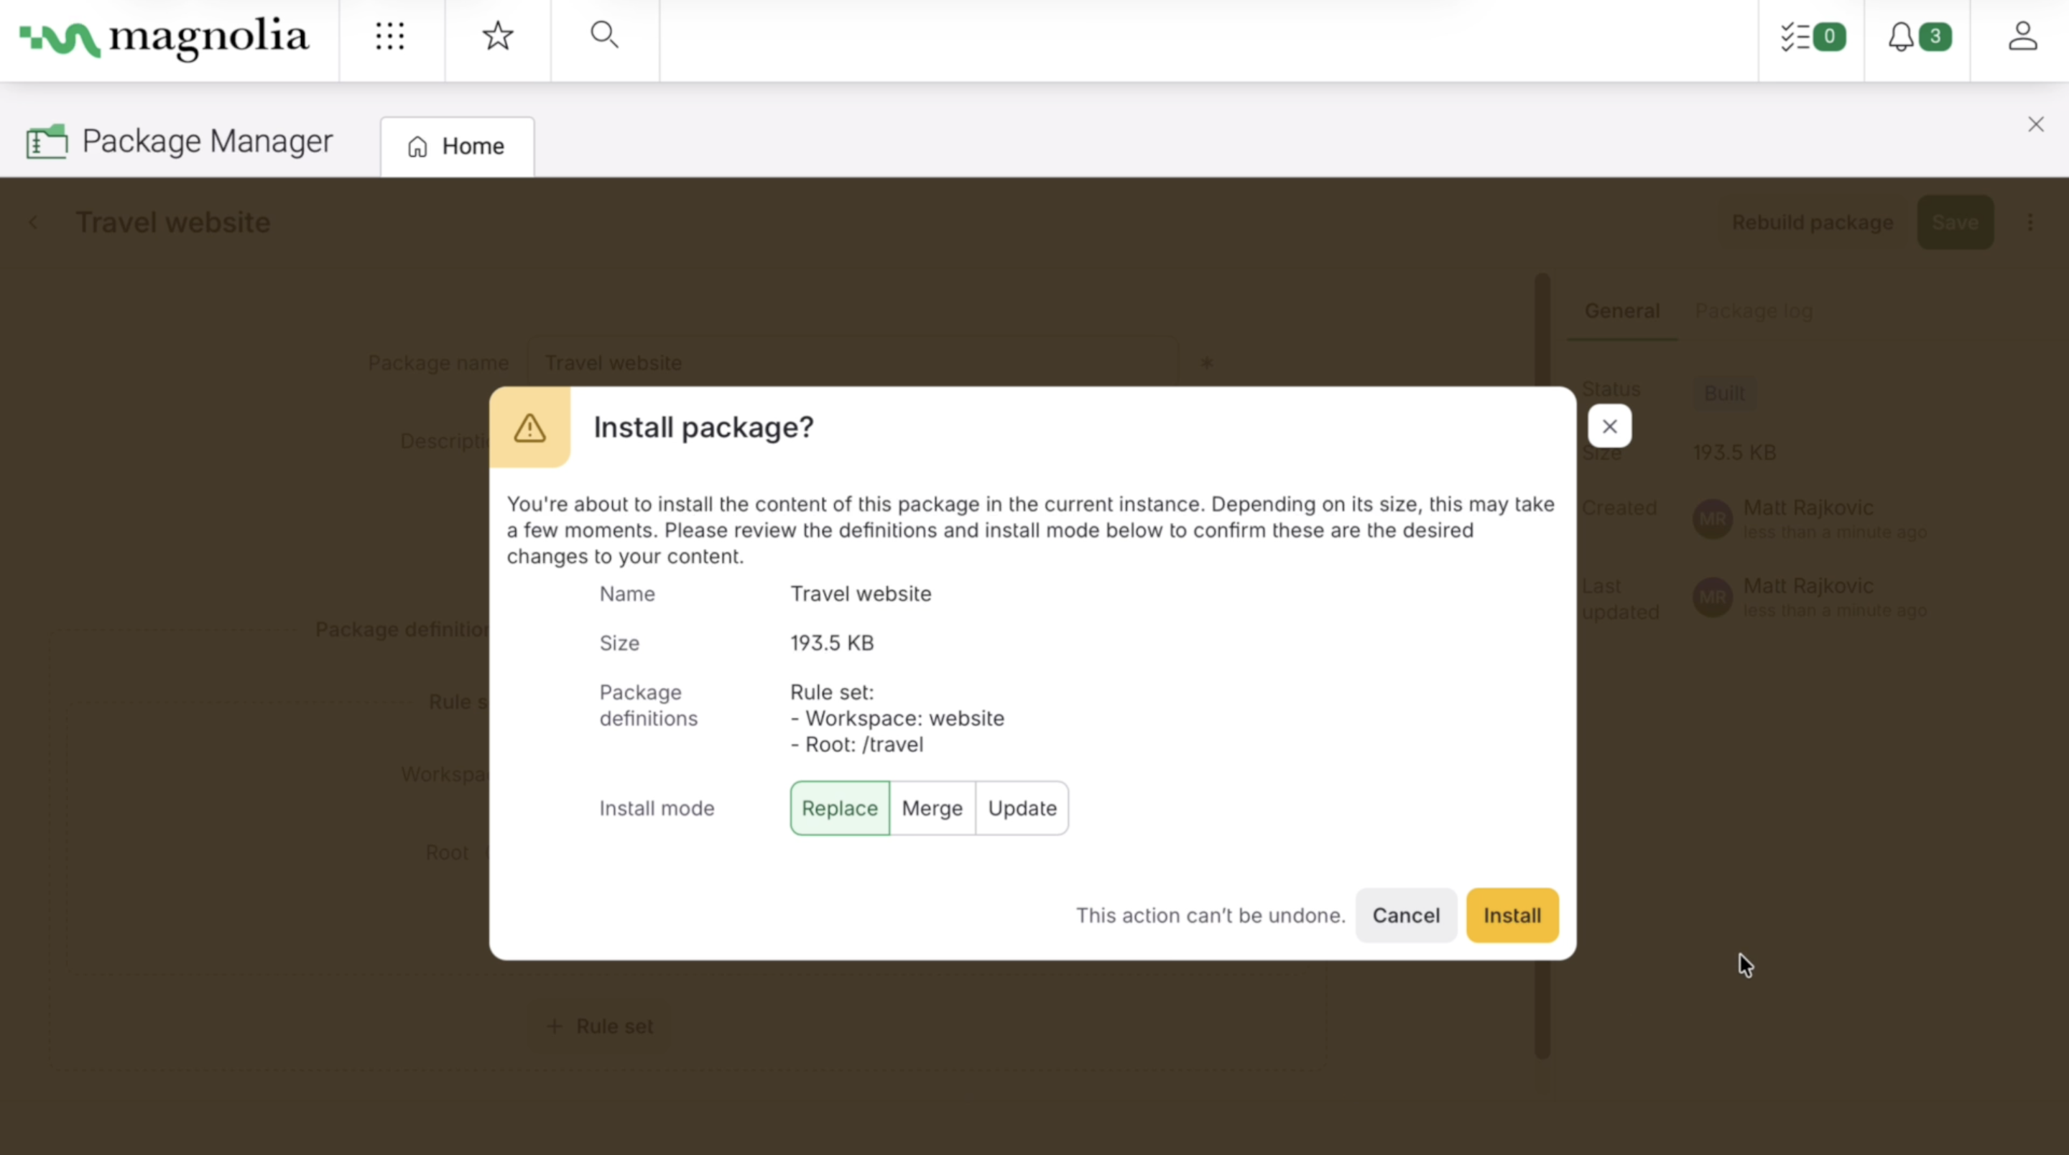This screenshot has height=1155, width=2069.
Task: Click the Install button
Action: point(1512,915)
